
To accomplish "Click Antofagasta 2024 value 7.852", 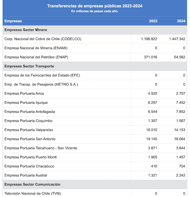I will pos(181,112).
